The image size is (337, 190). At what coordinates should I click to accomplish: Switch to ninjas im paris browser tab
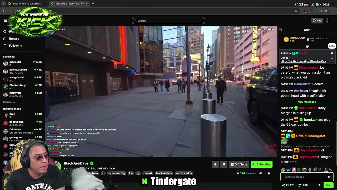[27, 4]
